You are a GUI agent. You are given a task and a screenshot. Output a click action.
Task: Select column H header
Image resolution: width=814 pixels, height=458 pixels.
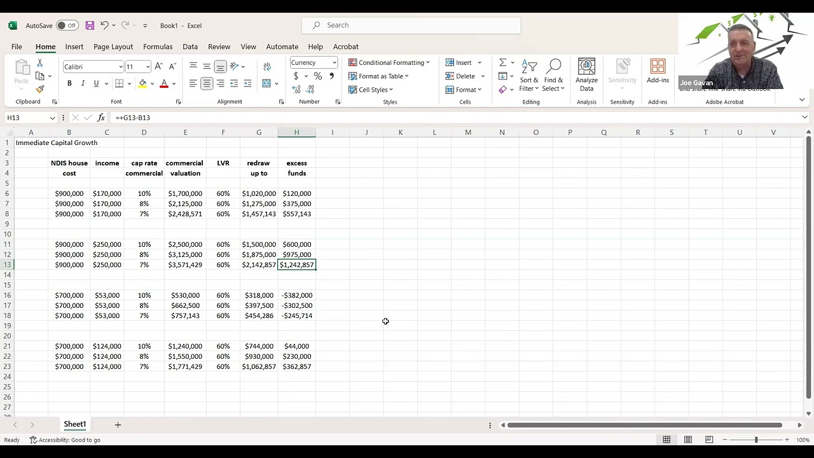296,132
